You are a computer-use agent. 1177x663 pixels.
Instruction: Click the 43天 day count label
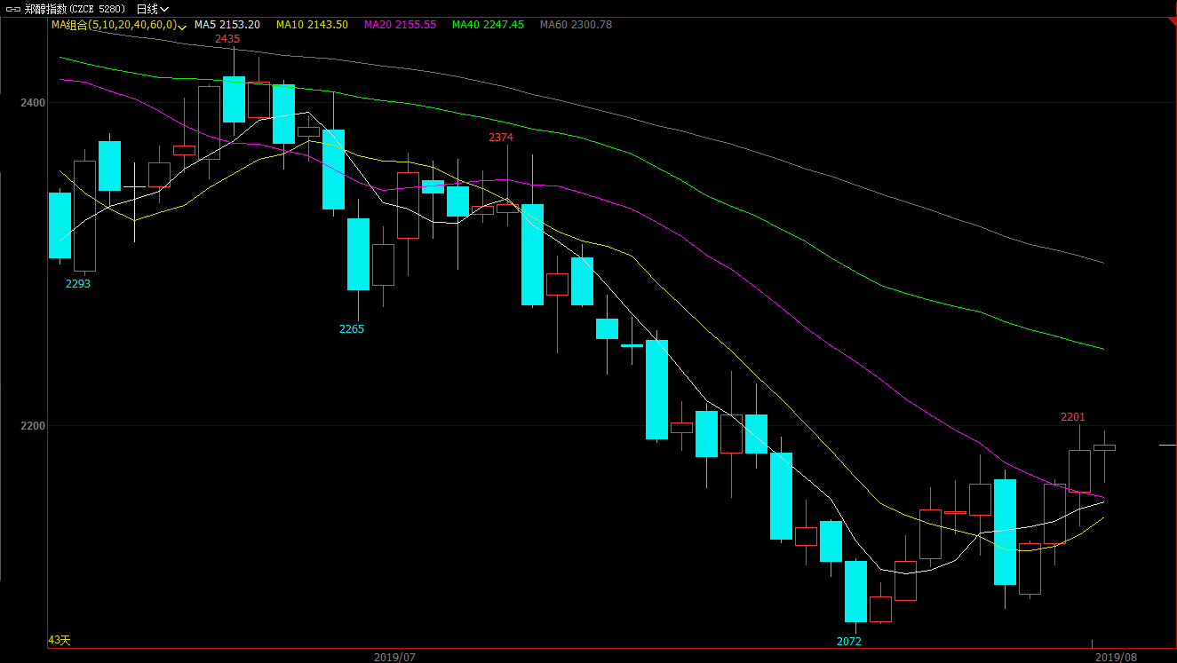click(59, 640)
